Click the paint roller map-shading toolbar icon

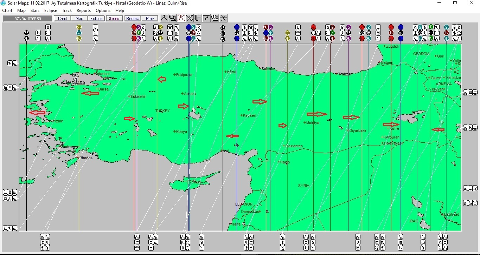[x=198, y=18]
